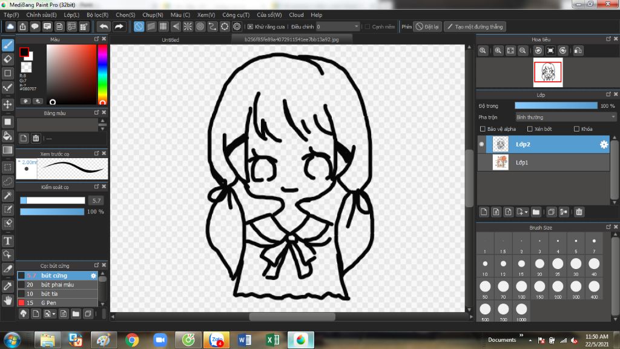Turn off snap with the highlighted snap icon
Image resolution: width=620 pixels, height=349 pixels.
pyautogui.click(x=139, y=27)
